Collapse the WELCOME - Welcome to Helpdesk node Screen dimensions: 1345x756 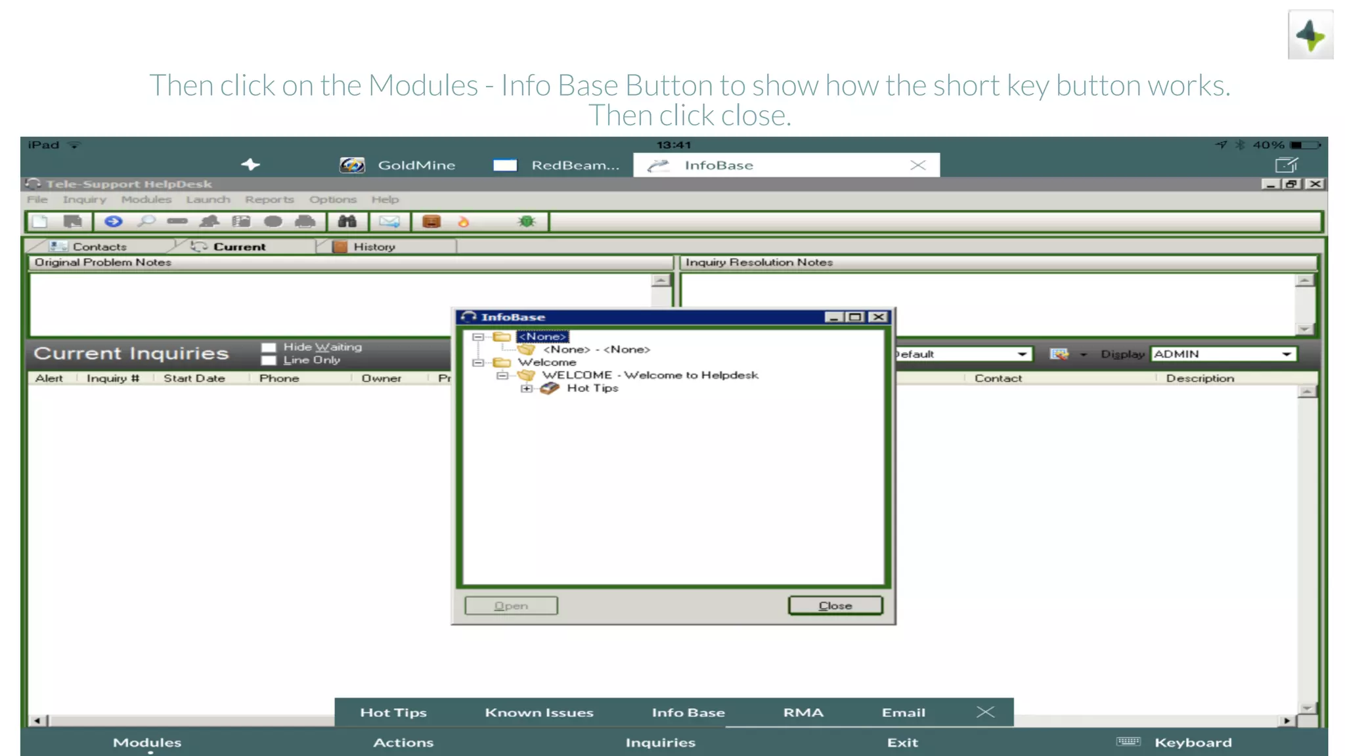click(x=502, y=375)
